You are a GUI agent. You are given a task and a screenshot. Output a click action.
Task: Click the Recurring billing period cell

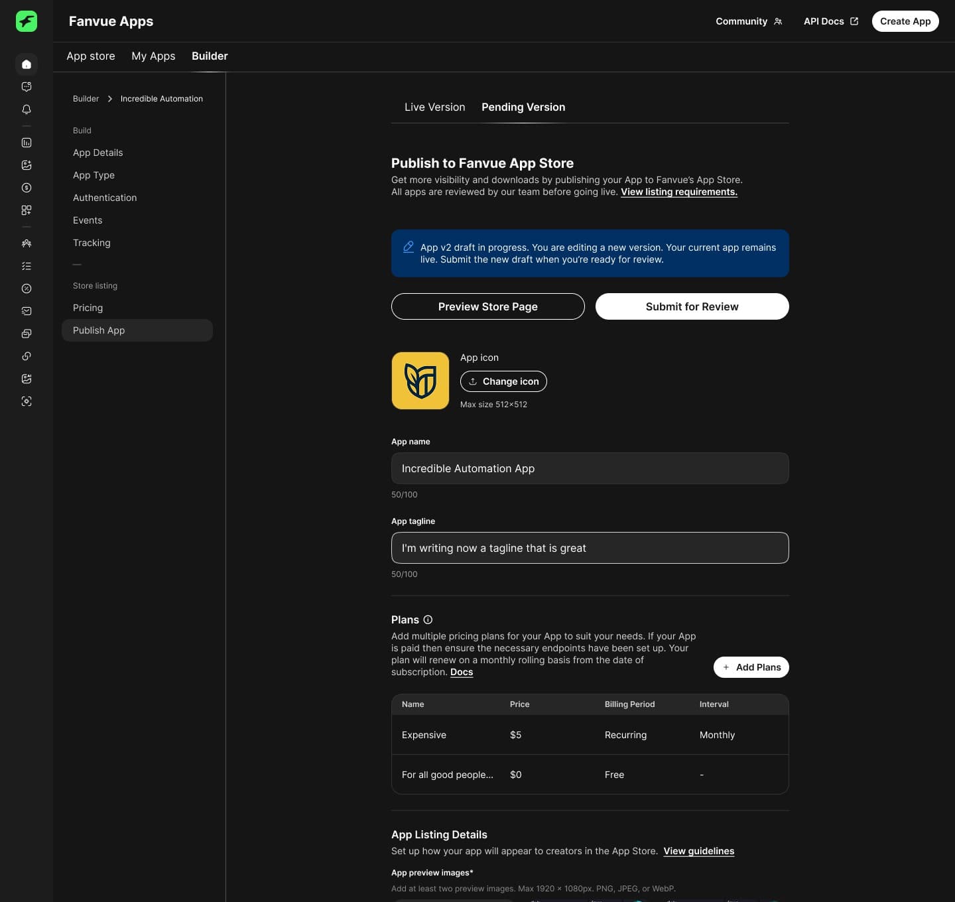tap(625, 735)
